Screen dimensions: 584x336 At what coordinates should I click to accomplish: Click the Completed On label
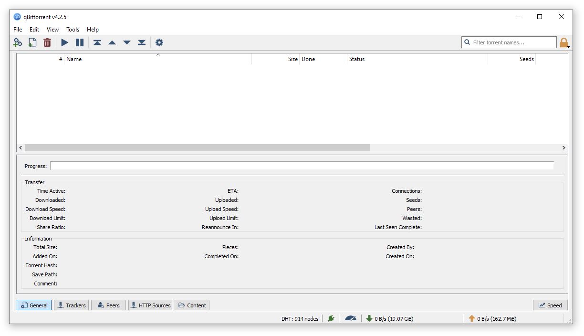[x=221, y=256]
